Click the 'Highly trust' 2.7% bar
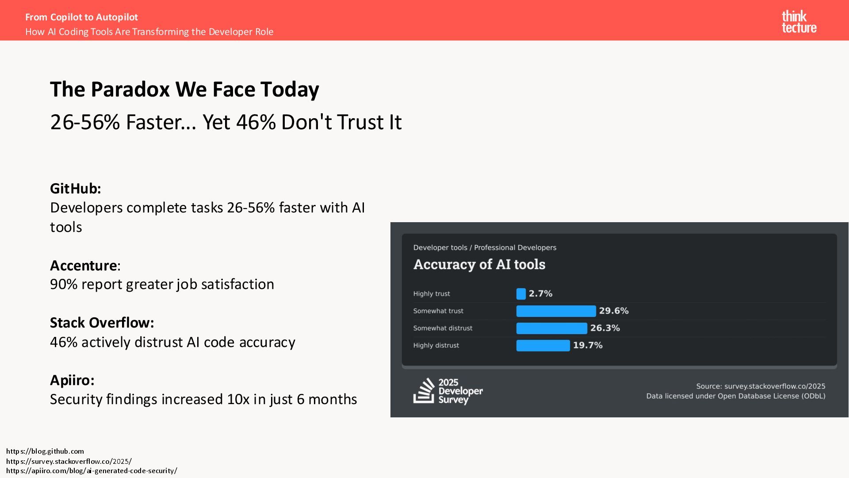The image size is (849, 478). (x=521, y=294)
